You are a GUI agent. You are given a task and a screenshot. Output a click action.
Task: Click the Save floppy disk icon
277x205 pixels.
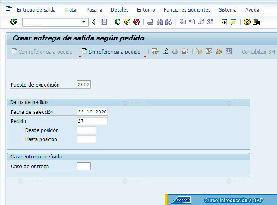click(104, 22)
